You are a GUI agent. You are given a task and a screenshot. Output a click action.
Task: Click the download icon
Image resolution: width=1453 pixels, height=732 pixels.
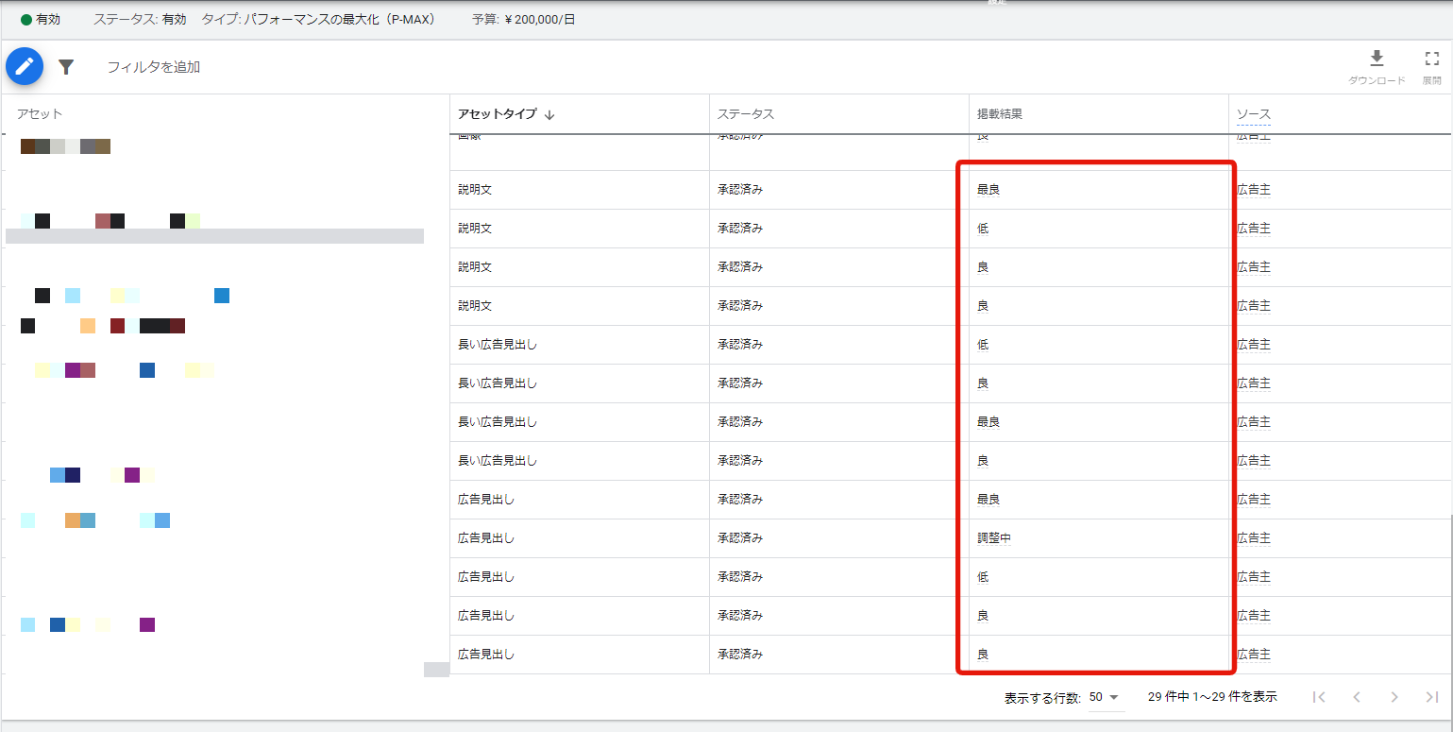[1377, 59]
